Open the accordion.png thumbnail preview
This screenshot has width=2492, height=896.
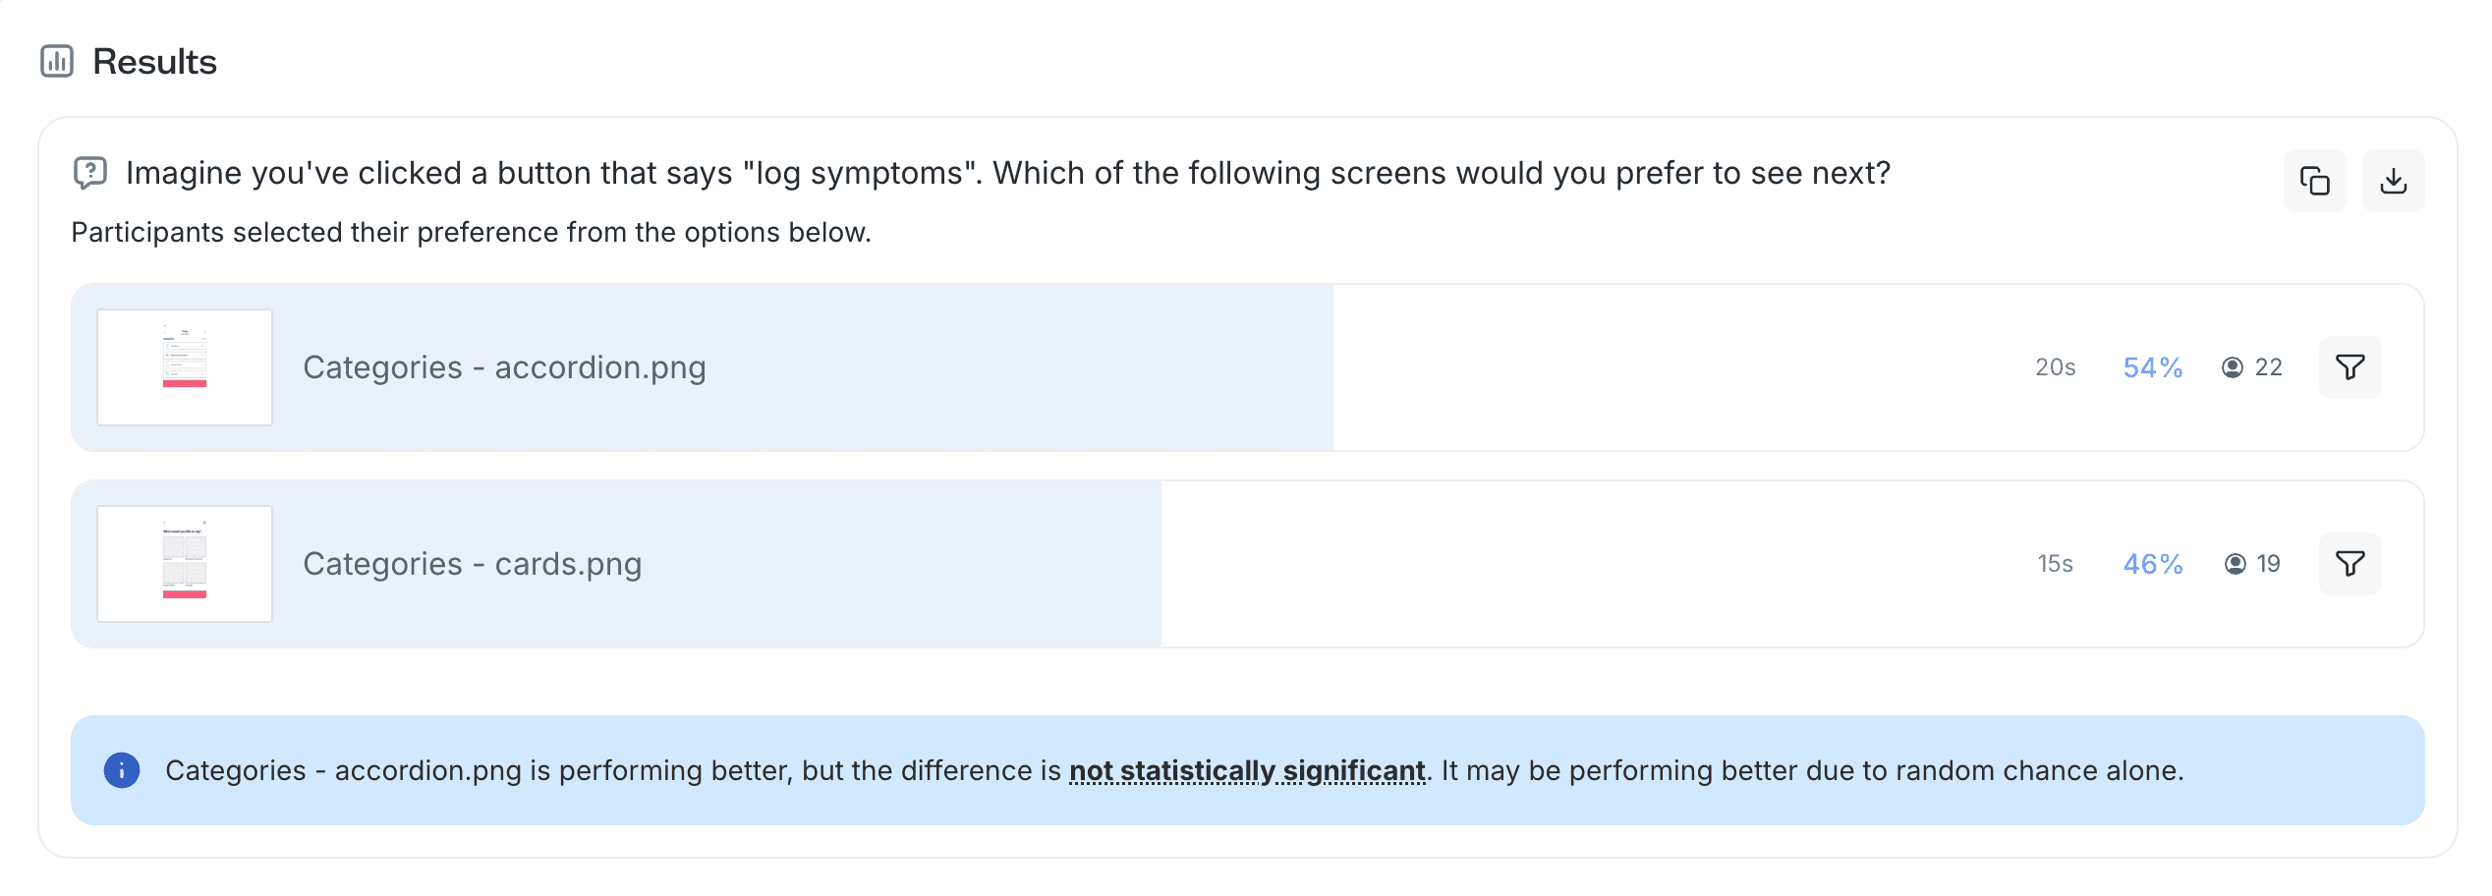tap(185, 367)
